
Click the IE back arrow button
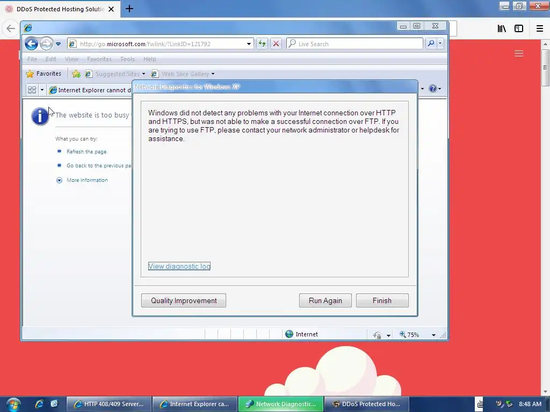pyautogui.click(x=31, y=44)
